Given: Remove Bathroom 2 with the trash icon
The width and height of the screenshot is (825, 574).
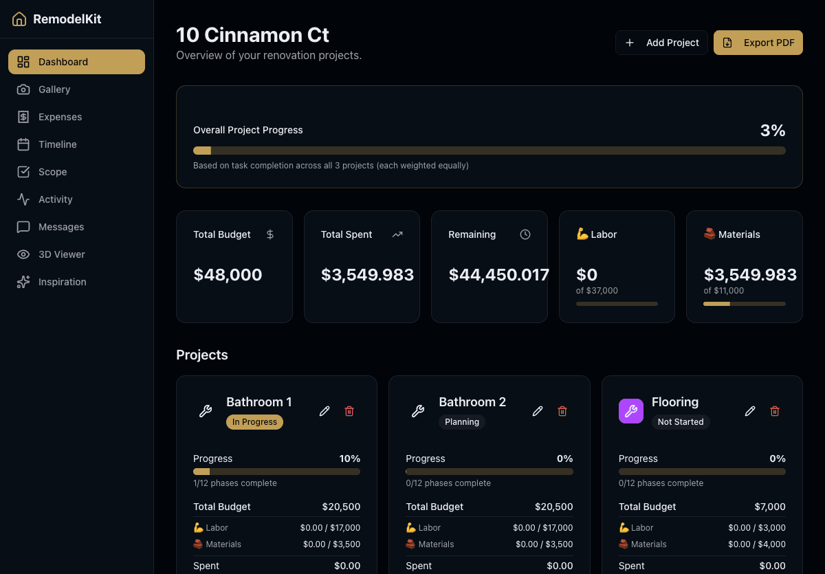Looking at the screenshot, I should (x=562, y=411).
